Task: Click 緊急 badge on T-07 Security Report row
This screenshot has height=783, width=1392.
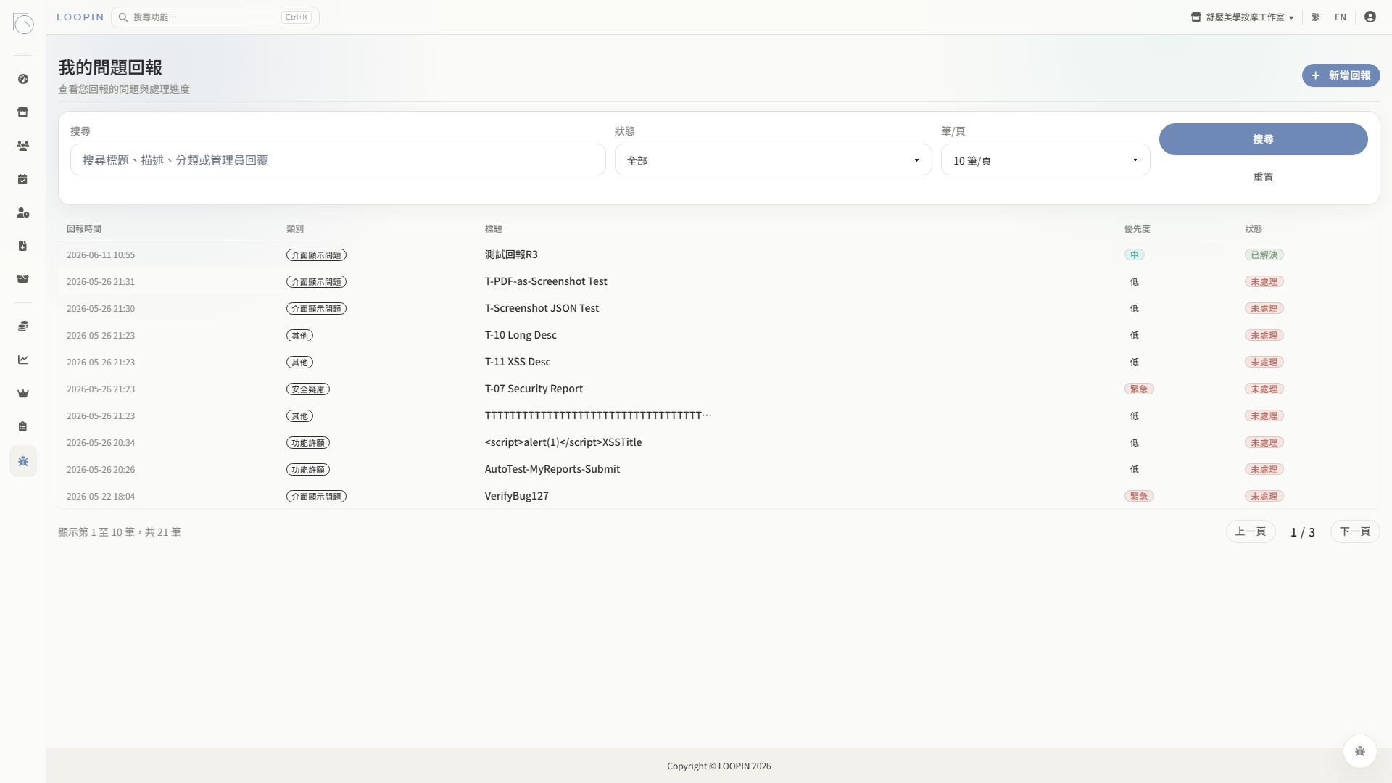Action: click(1139, 389)
